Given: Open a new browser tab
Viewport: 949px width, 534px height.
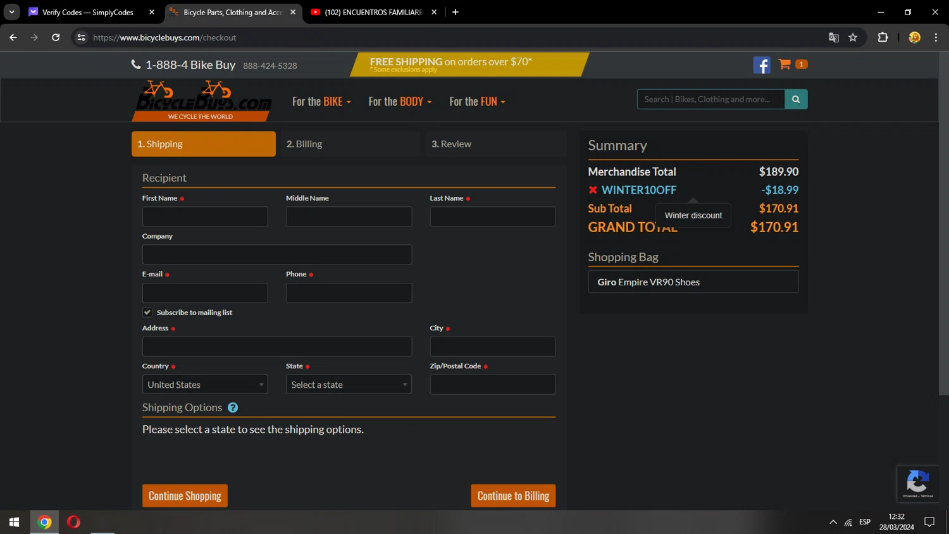Looking at the screenshot, I should click(x=456, y=12).
